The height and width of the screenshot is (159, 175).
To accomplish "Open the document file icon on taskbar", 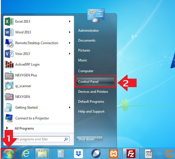I will coord(148,154).
